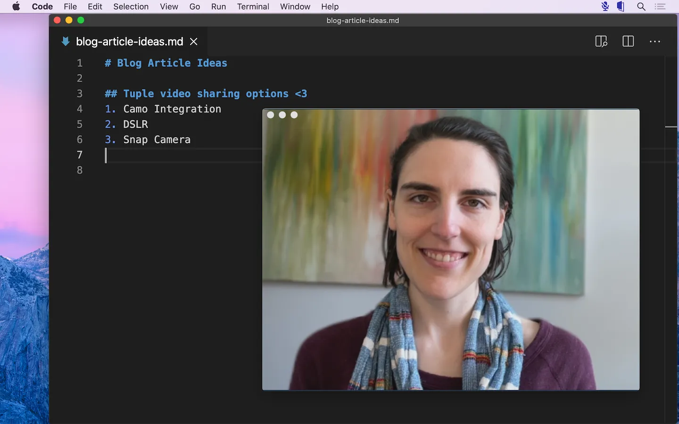Select the blog-article-ideas.md tab
The height and width of the screenshot is (424, 679).
[x=130, y=41]
